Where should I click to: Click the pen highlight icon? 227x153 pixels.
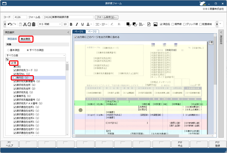click(112, 24)
